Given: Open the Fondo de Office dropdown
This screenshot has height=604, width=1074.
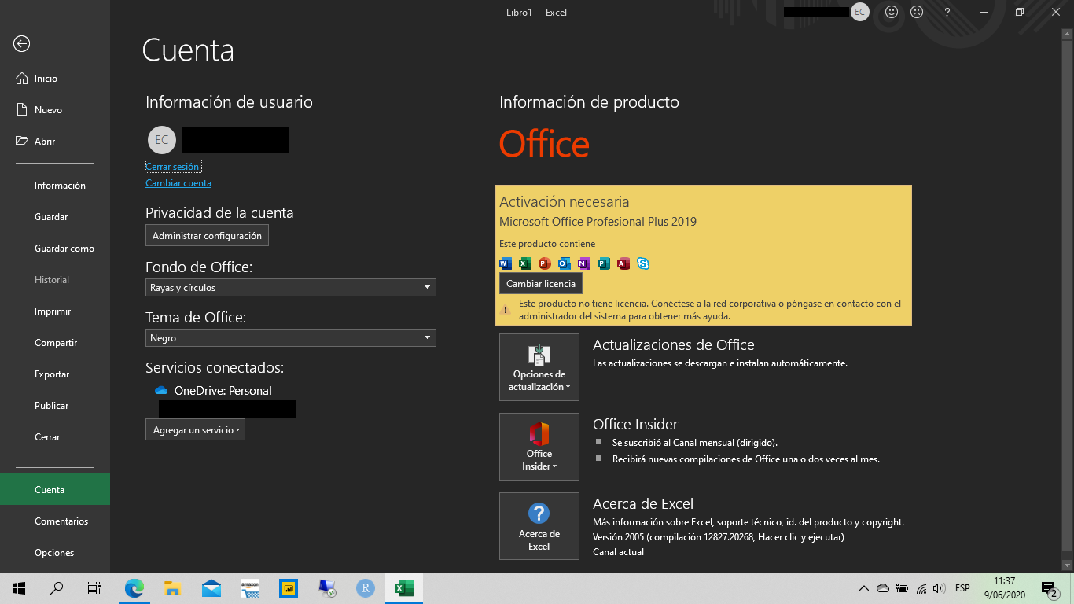Looking at the screenshot, I should click(x=290, y=288).
